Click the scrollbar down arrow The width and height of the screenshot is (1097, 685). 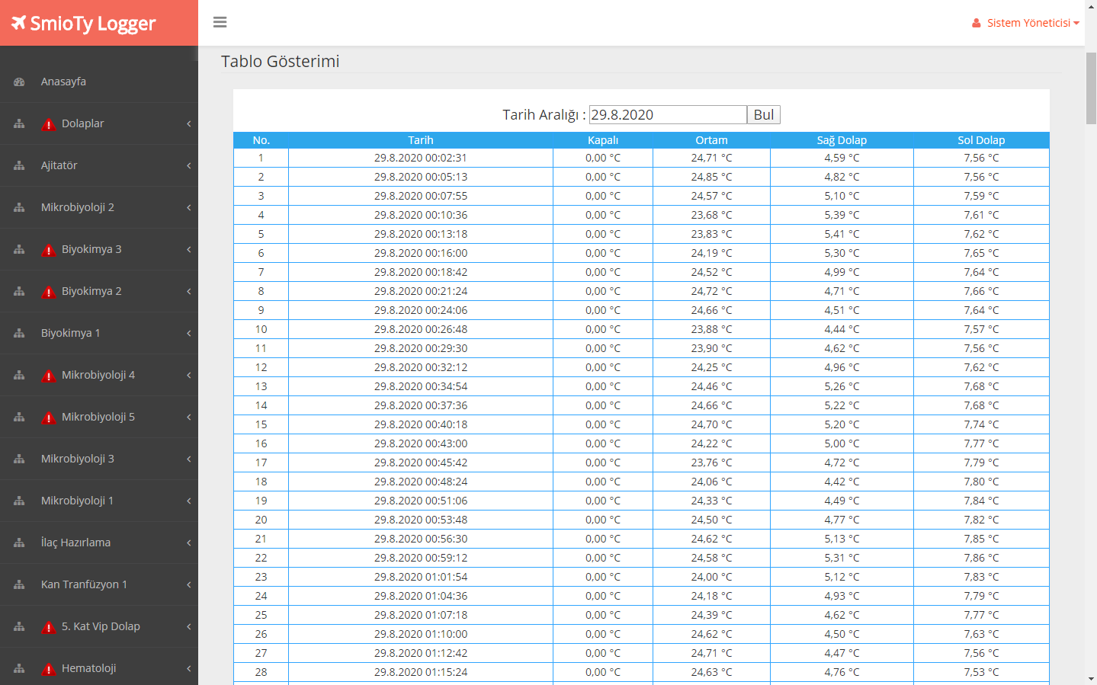pos(1091,679)
